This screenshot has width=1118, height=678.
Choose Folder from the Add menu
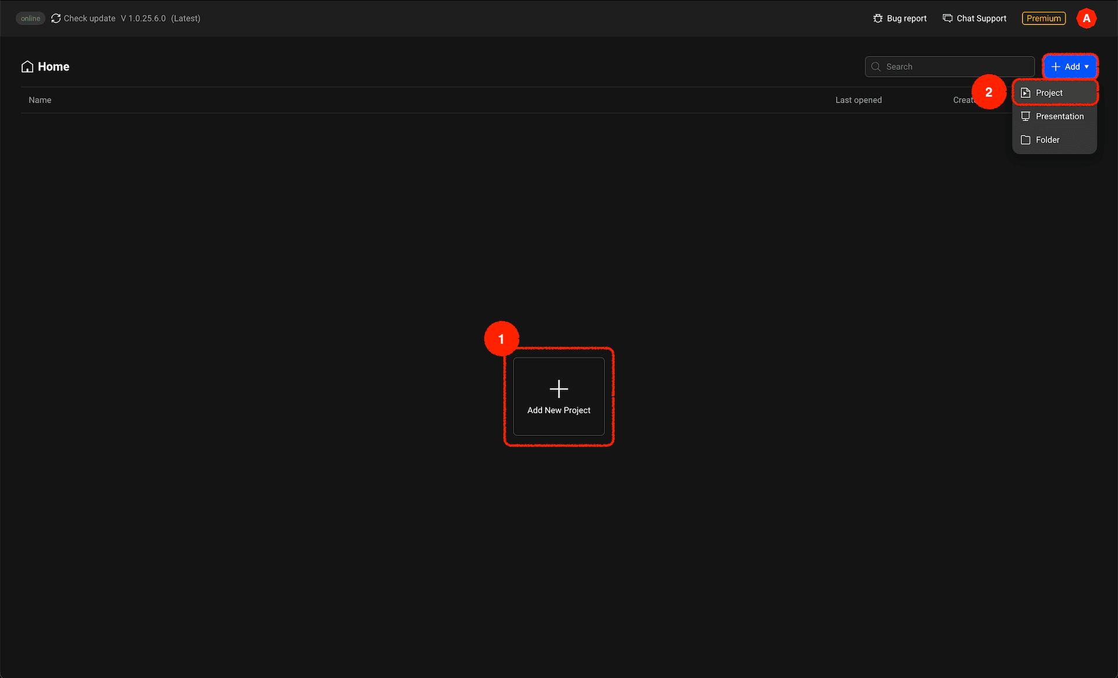(x=1048, y=140)
